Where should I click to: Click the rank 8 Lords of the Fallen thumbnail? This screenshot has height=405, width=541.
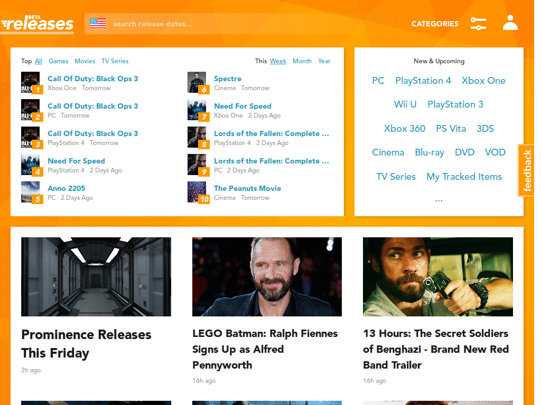click(x=197, y=138)
